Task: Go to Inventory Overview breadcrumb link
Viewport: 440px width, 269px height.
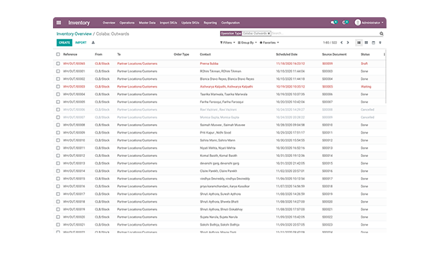Action: [74, 34]
